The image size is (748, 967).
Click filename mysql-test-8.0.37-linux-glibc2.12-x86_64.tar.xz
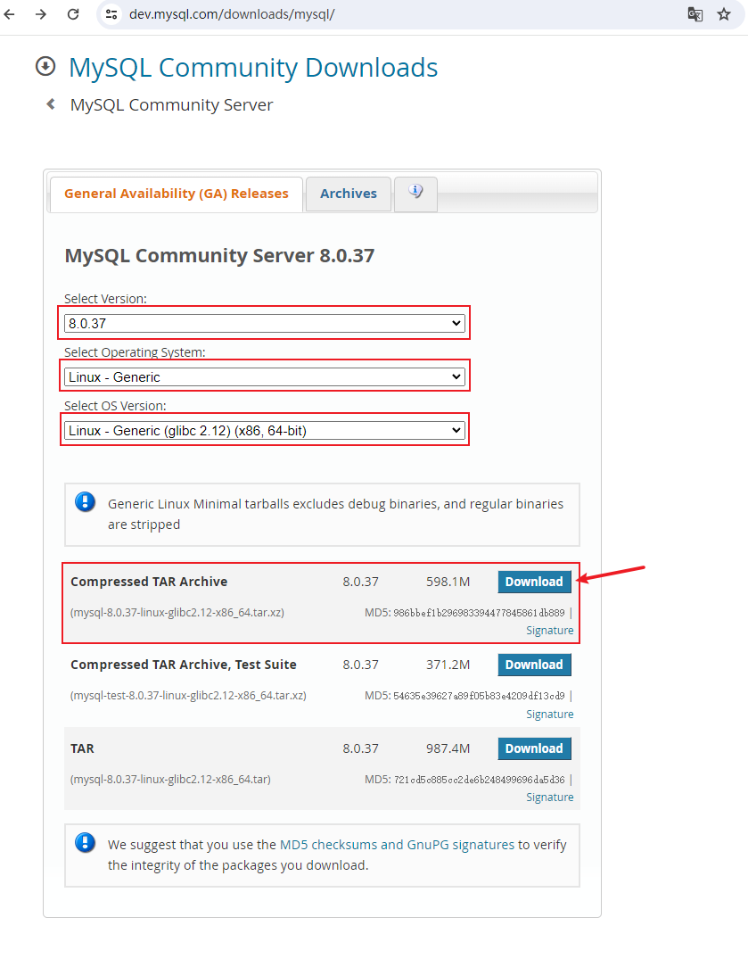point(188,696)
